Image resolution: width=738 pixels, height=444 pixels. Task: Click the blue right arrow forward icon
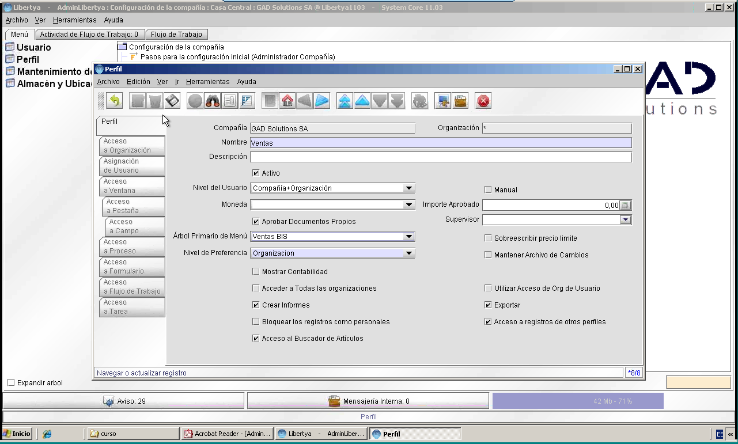click(x=321, y=101)
